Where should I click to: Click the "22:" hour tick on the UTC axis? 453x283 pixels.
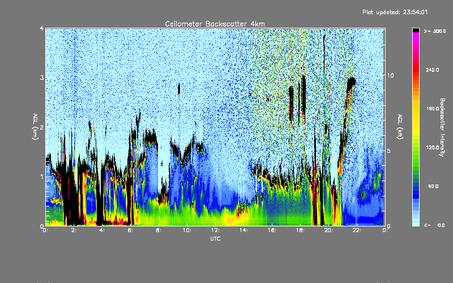tap(357, 230)
